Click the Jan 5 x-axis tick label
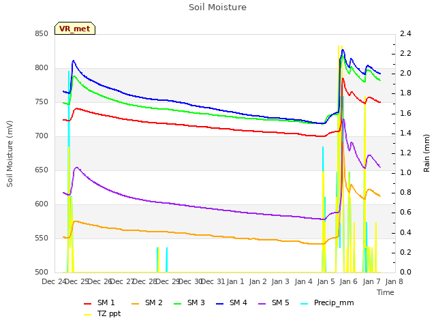 pos(326,281)
